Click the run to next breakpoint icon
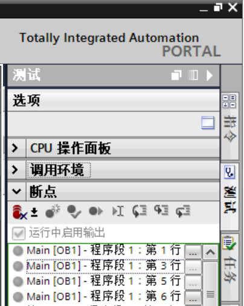The image size is (244, 306). click(x=96, y=211)
